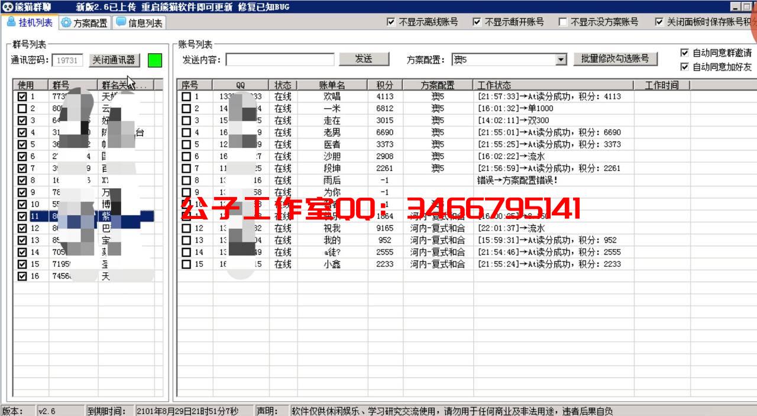Click the 批量修改勾选账号 button
757x416 pixels.
click(615, 59)
